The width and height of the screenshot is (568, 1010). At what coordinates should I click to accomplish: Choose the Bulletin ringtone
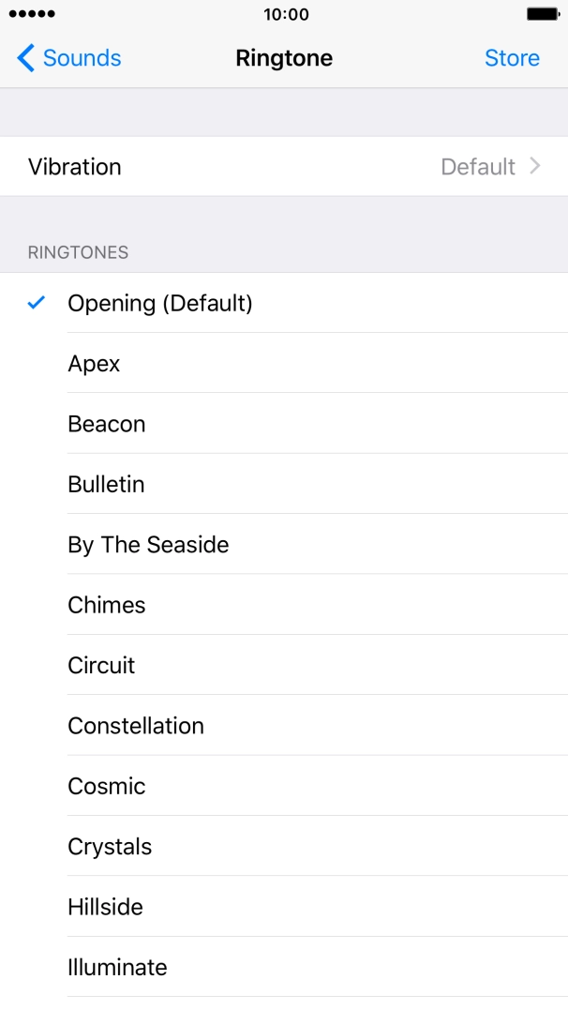point(105,484)
